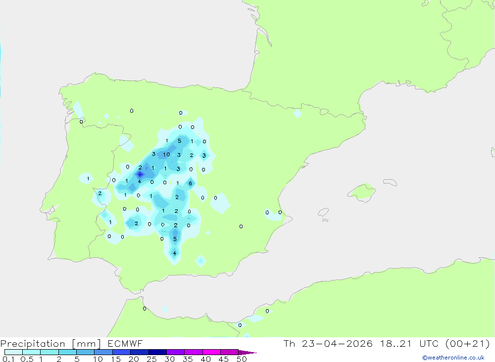The width and height of the screenshot is (495, 362).
Task: Click the island of Mallorca on the map
Action: 361,192
